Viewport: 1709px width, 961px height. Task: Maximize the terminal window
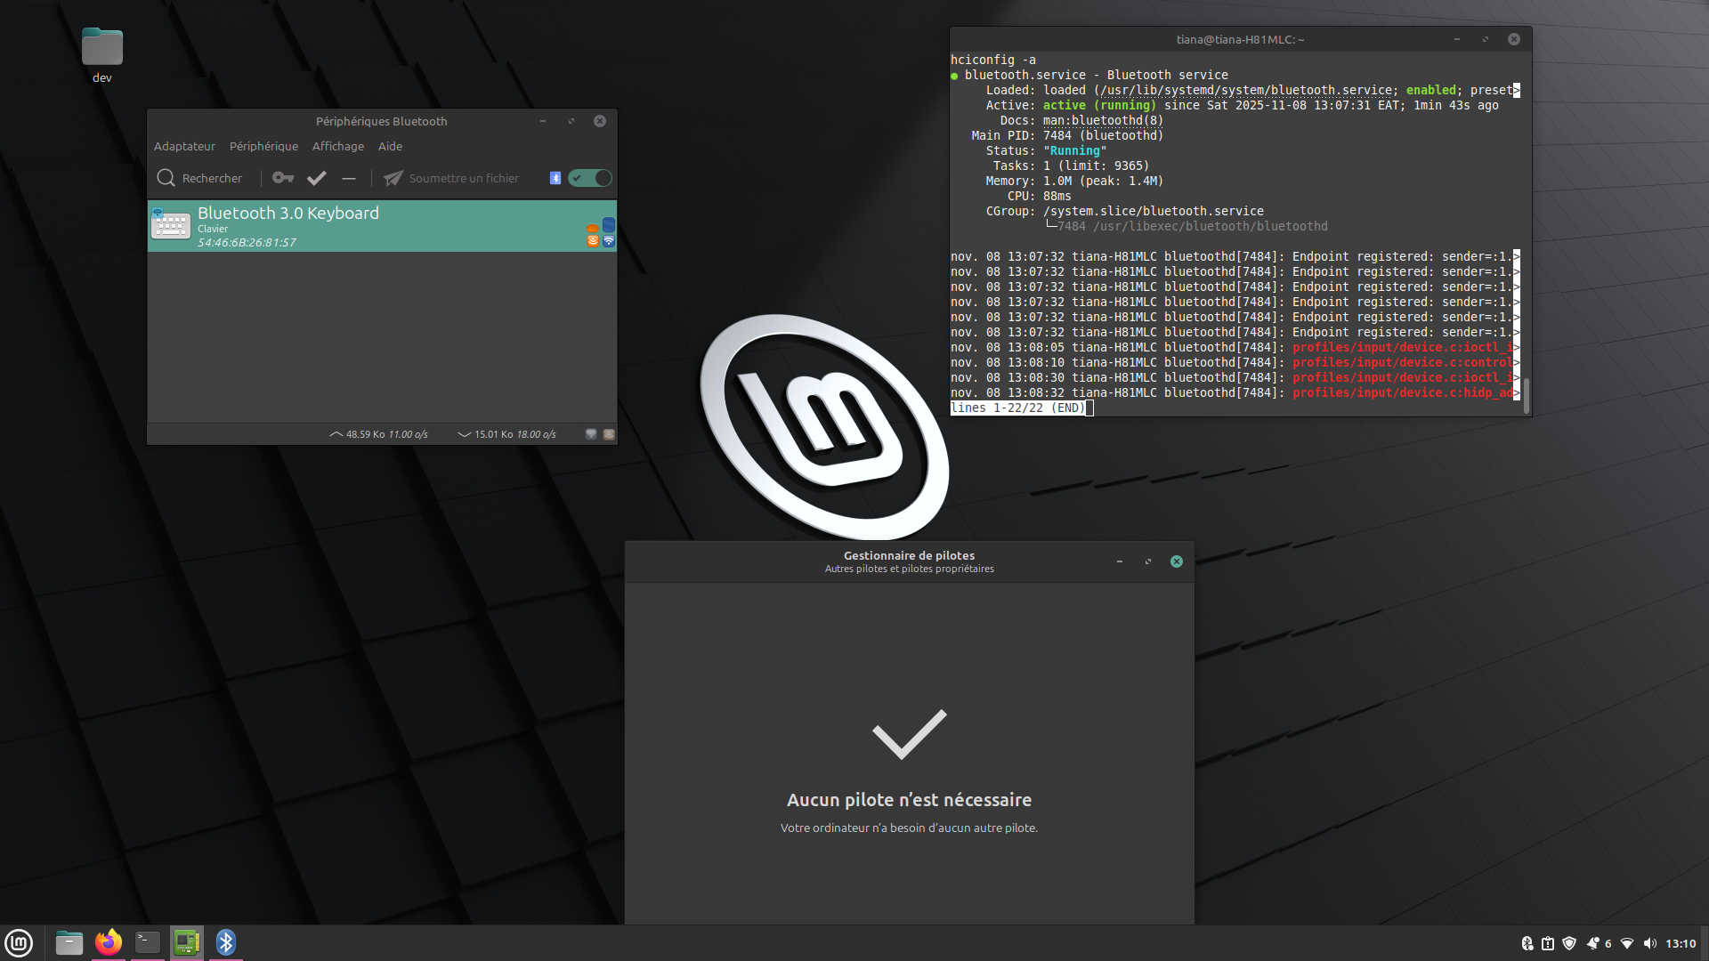click(1486, 39)
